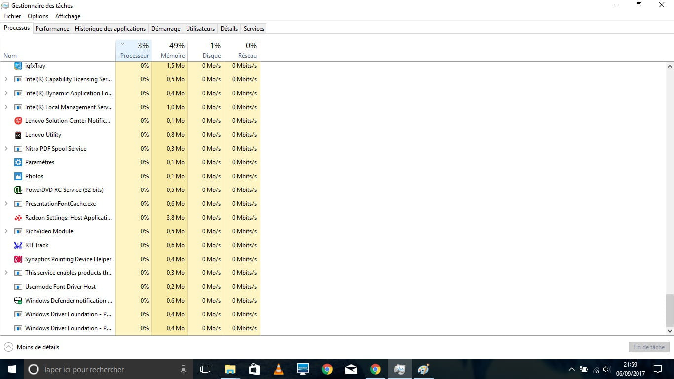Image resolution: width=674 pixels, height=379 pixels.
Task: Switch to the Détails tab
Action: (229, 29)
